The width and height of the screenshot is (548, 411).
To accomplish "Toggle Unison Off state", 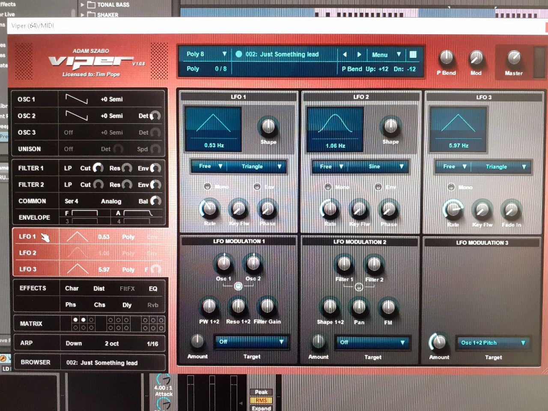I will point(68,149).
